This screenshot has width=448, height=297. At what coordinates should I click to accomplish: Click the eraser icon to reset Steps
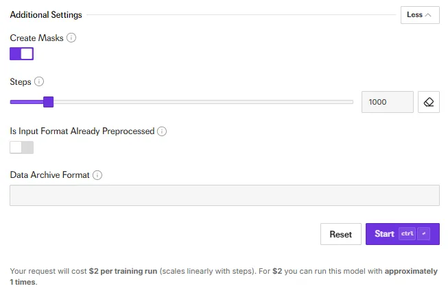429,102
